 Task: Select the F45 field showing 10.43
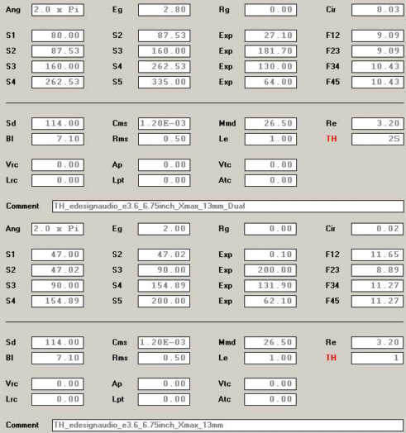point(378,82)
